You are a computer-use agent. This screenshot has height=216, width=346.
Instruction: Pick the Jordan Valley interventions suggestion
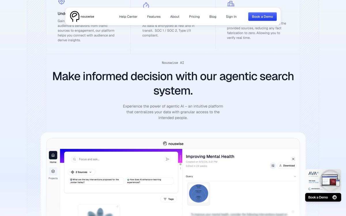click(96, 181)
